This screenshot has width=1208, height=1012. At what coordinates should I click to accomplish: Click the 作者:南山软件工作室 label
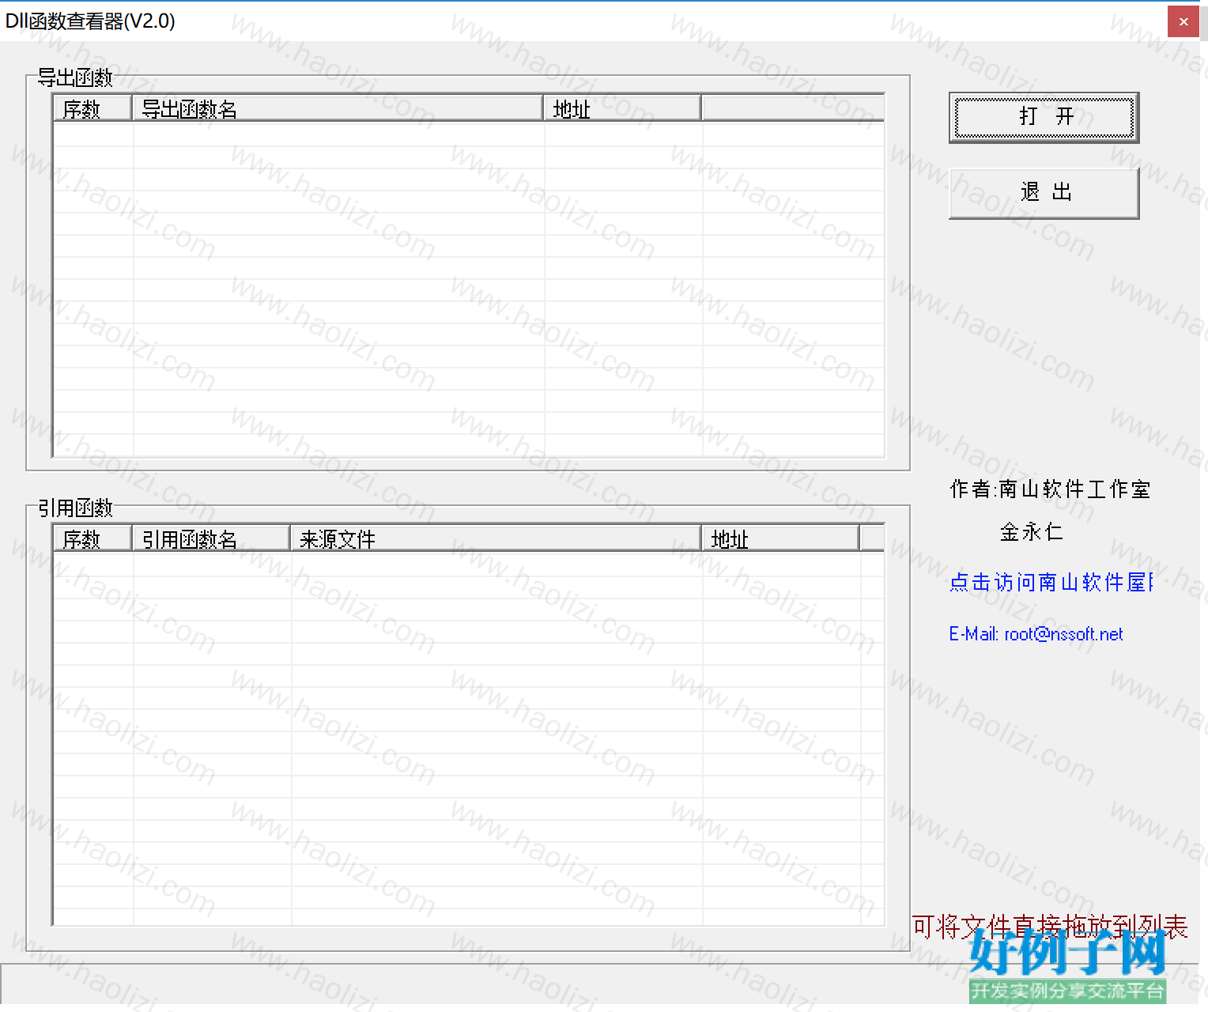pyautogui.click(x=1050, y=489)
